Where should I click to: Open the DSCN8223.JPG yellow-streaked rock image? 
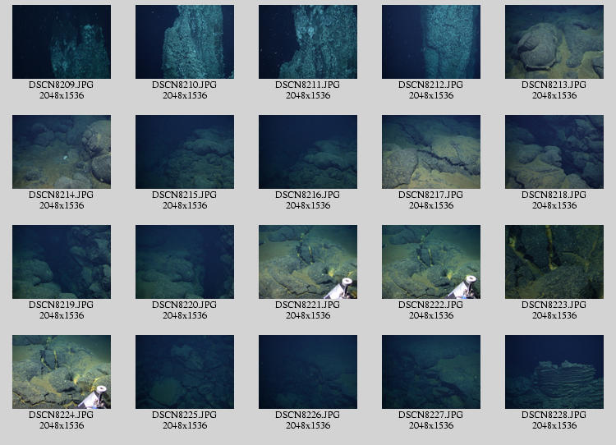tap(554, 262)
